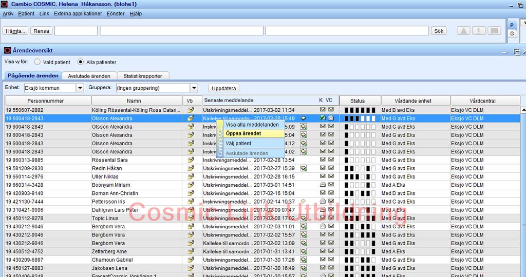
Task: Click VC envelope icon in highlighted Olsson row
Action: 331,118
